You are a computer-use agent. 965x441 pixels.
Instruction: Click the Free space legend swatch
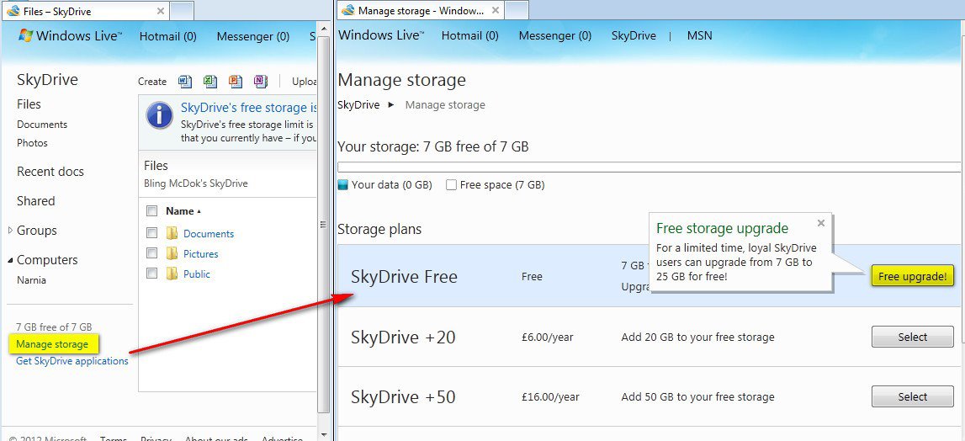[x=451, y=185]
